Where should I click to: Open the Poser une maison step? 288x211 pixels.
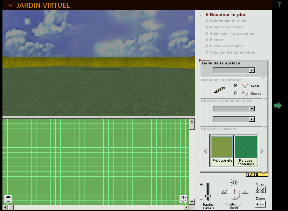pyautogui.click(x=227, y=27)
